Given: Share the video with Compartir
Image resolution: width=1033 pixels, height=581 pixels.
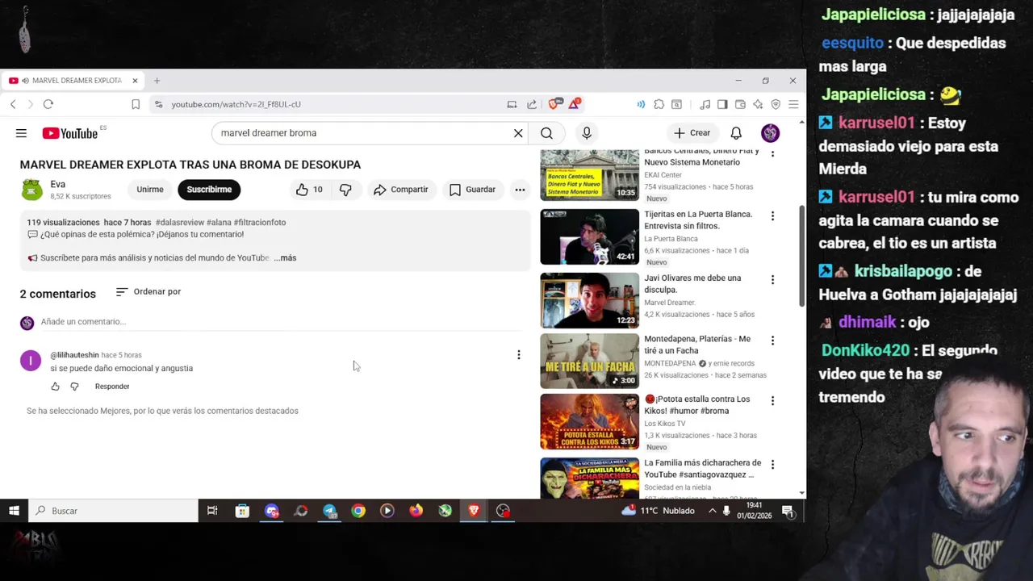Looking at the screenshot, I should pos(401,190).
